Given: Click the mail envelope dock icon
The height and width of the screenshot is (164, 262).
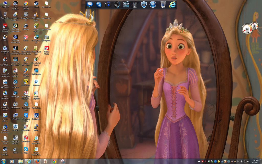Looking at the screenshot, I should tap(90, 4).
